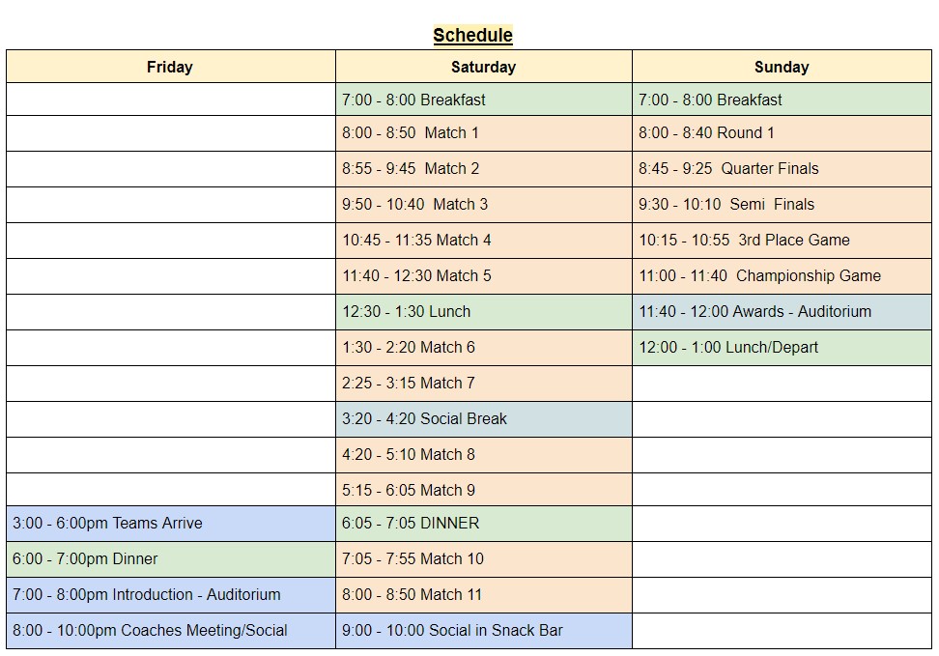Click Saturday 7:00 - 8:00 Breakfast cell

coord(484,100)
